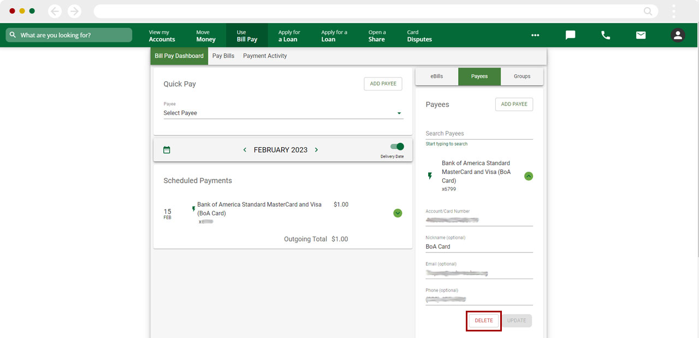Open the browser vertical dots menu
This screenshot has width=699, height=338.
tap(674, 11)
